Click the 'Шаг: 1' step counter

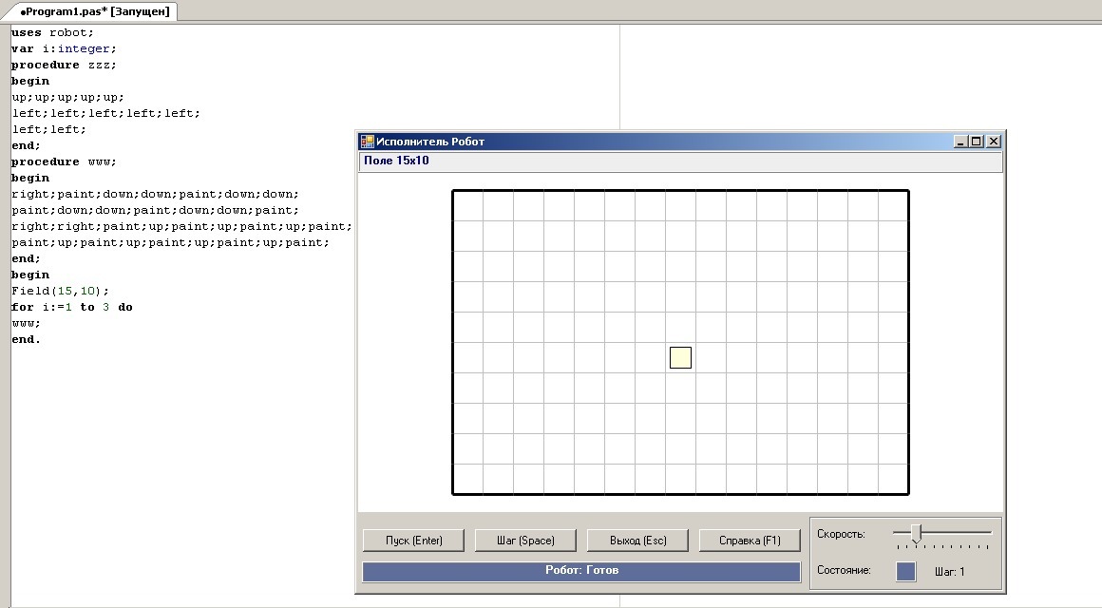tap(949, 572)
